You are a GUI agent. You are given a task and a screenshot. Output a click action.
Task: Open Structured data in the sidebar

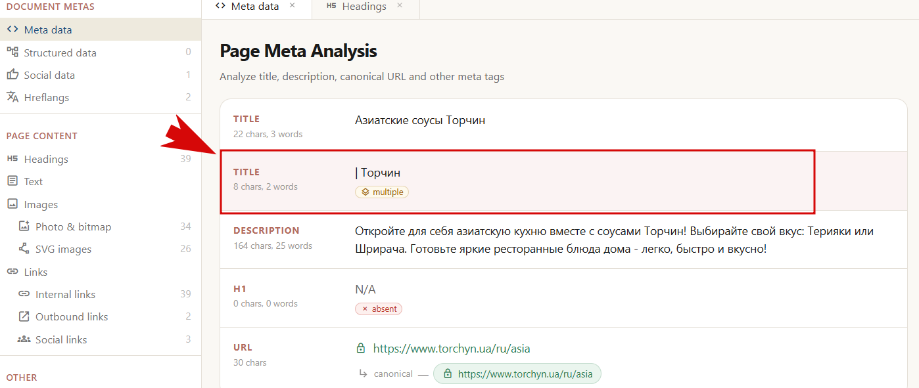pos(101,53)
